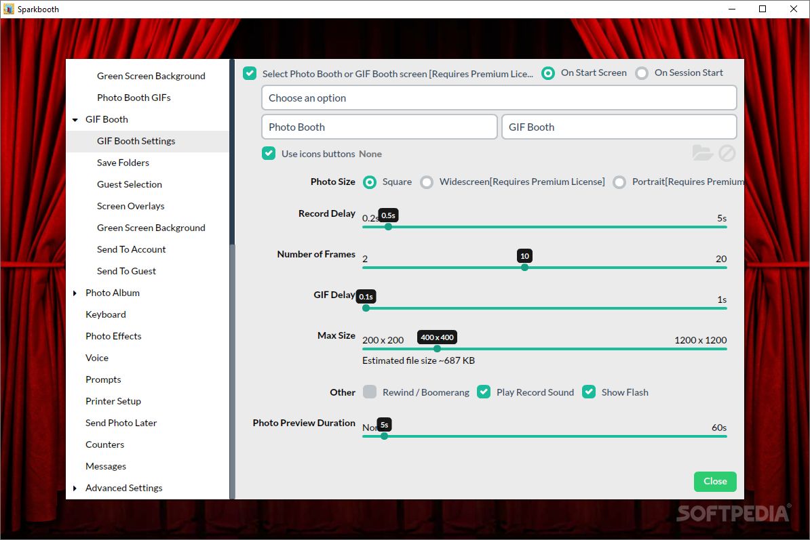This screenshot has height=540, width=810.
Task: Toggle Select Photo Booth or GIF Booth screen checkbox
Action: pos(250,73)
